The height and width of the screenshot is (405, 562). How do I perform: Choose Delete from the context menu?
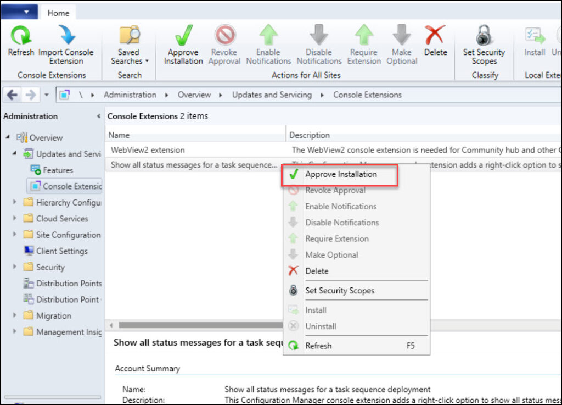click(x=357, y=271)
